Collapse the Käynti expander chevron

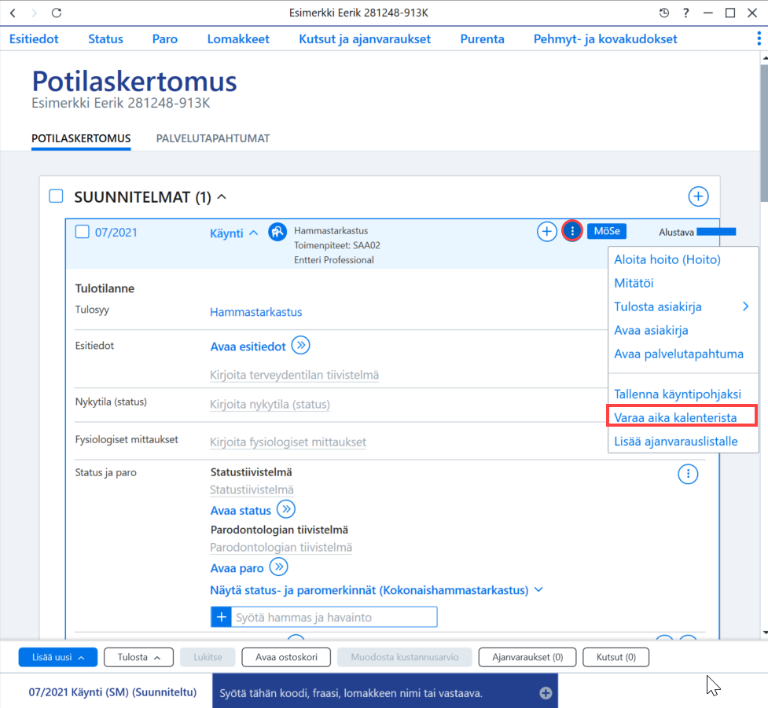coord(253,233)
